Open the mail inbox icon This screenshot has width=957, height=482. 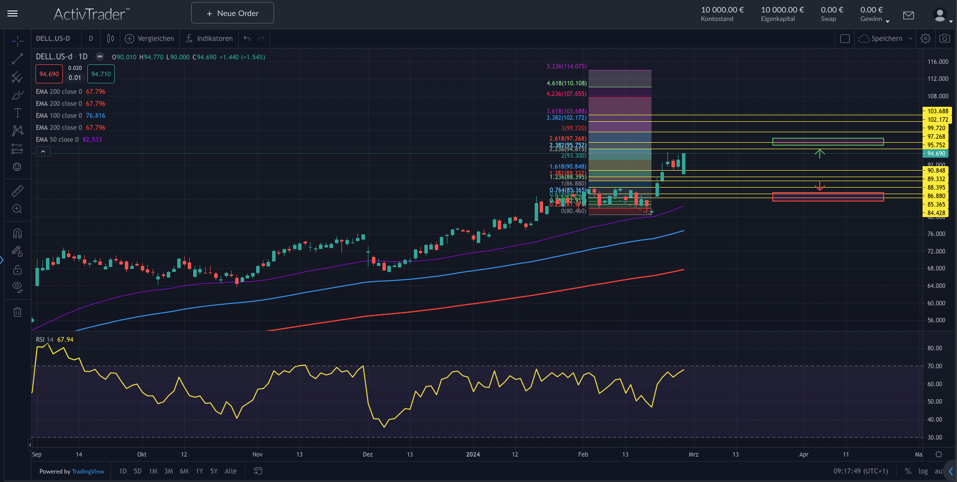click(909, 15)
